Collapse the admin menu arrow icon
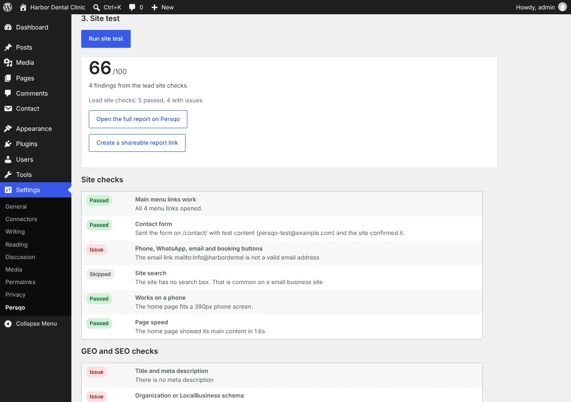The image size is (571, 402). pyautogui.click(x=8, y=323)
